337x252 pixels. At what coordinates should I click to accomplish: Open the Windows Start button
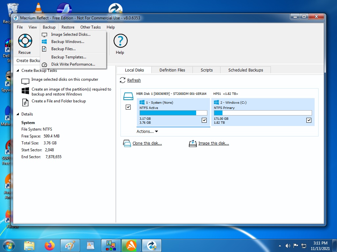pyautogui.click(x=9, y=245)
